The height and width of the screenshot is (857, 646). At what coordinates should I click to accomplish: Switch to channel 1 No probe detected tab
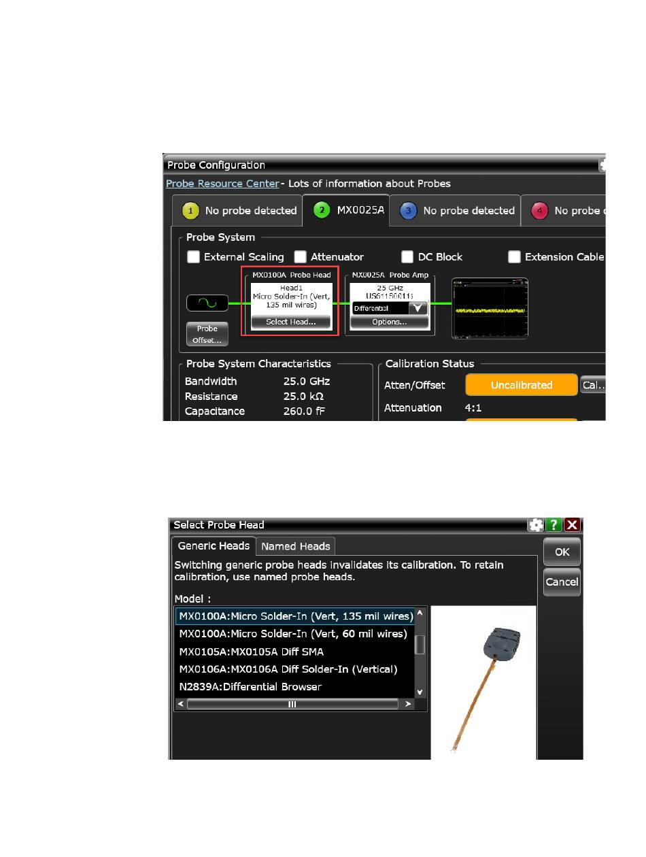237,211
